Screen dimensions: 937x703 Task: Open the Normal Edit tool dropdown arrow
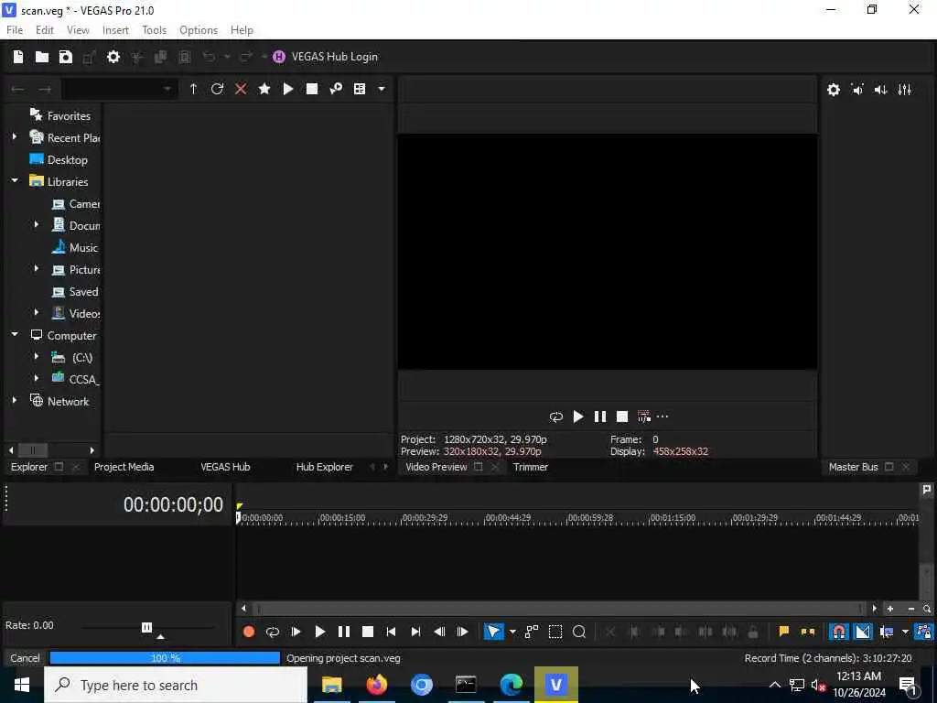point(512,632)
